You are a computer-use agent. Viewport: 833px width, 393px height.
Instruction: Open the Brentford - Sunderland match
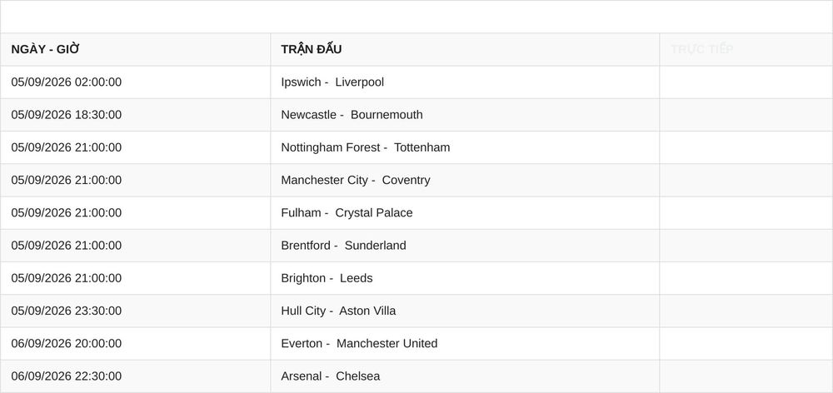[x=344, y=246]
